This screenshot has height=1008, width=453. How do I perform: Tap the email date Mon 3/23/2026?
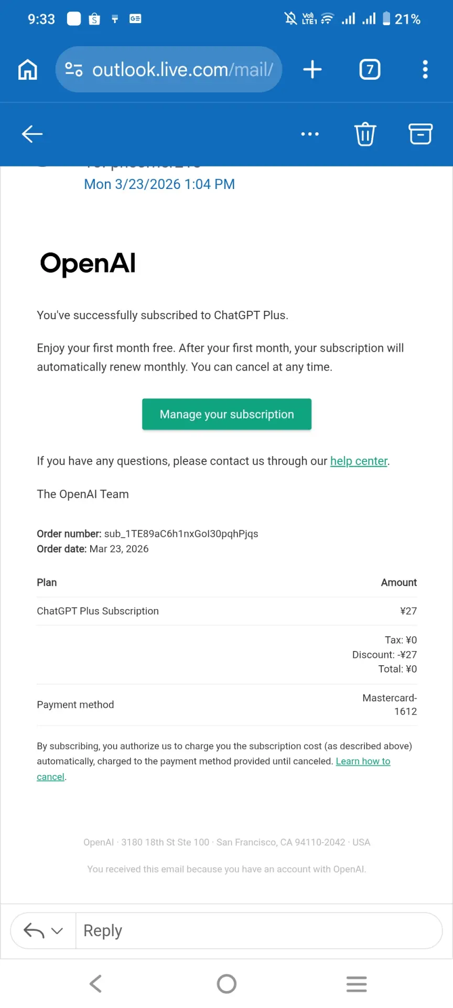coord(159,184)
